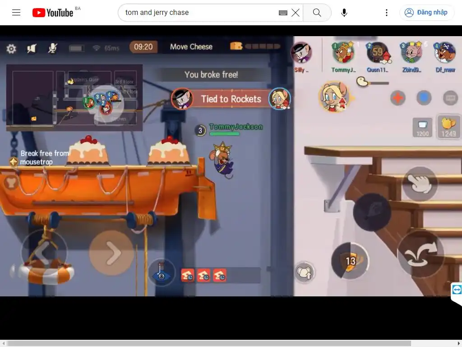Tap the dark throw item button
The image size is (462, 347).
pyautogui.click(x=372, y=212)
